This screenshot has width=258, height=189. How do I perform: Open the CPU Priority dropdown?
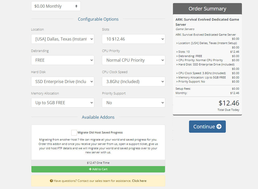133,60
